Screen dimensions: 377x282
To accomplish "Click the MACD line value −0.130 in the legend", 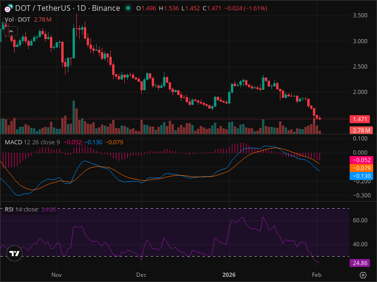I will (x=93, y=142).
